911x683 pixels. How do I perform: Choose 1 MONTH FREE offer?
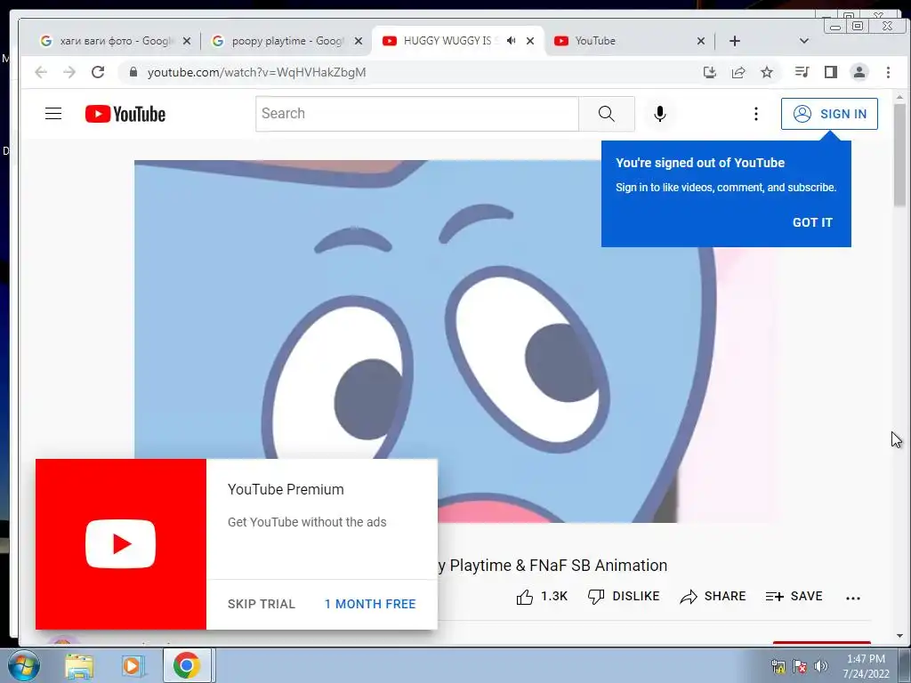point(370,604)
